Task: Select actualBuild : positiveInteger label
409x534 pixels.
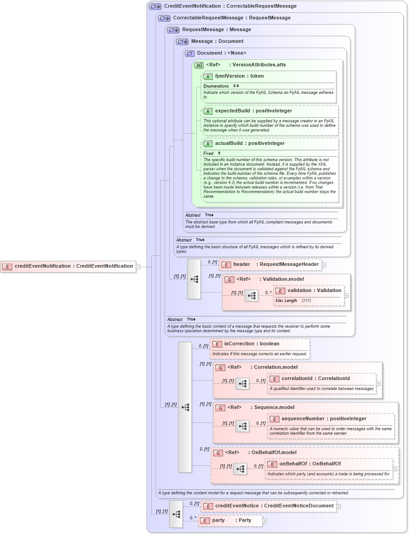Action: point(250,144)
